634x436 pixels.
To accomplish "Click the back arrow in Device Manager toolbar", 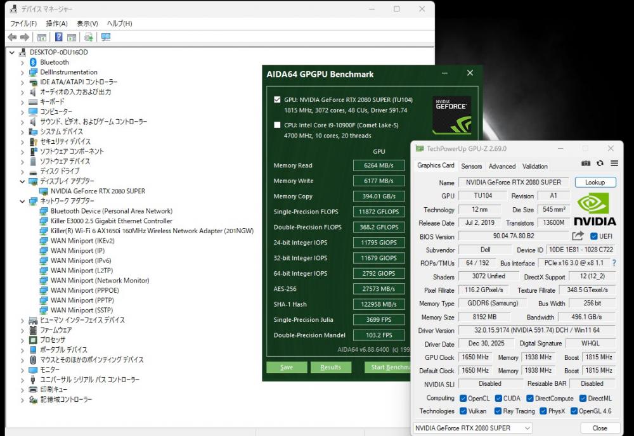I will [x=12, y=37].
